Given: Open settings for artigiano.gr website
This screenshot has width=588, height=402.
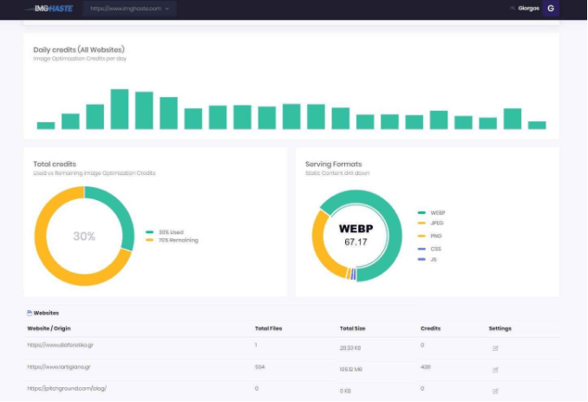Looking at the screenshot, I should (495, 369).
